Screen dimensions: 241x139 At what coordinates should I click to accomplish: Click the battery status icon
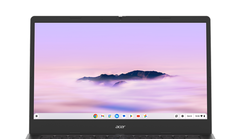204,116
